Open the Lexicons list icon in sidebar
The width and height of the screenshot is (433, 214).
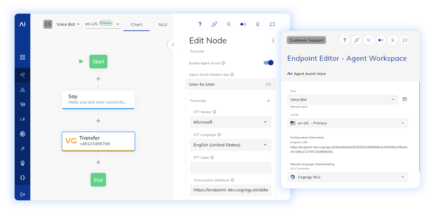point(23,119)
